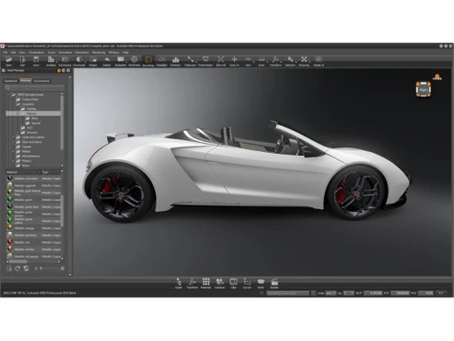
Task: Switch to the Geometries tab
Action: pos(11,81)
